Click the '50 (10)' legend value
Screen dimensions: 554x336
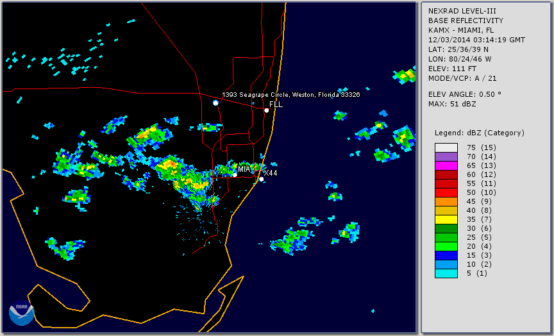coord(481,192)
